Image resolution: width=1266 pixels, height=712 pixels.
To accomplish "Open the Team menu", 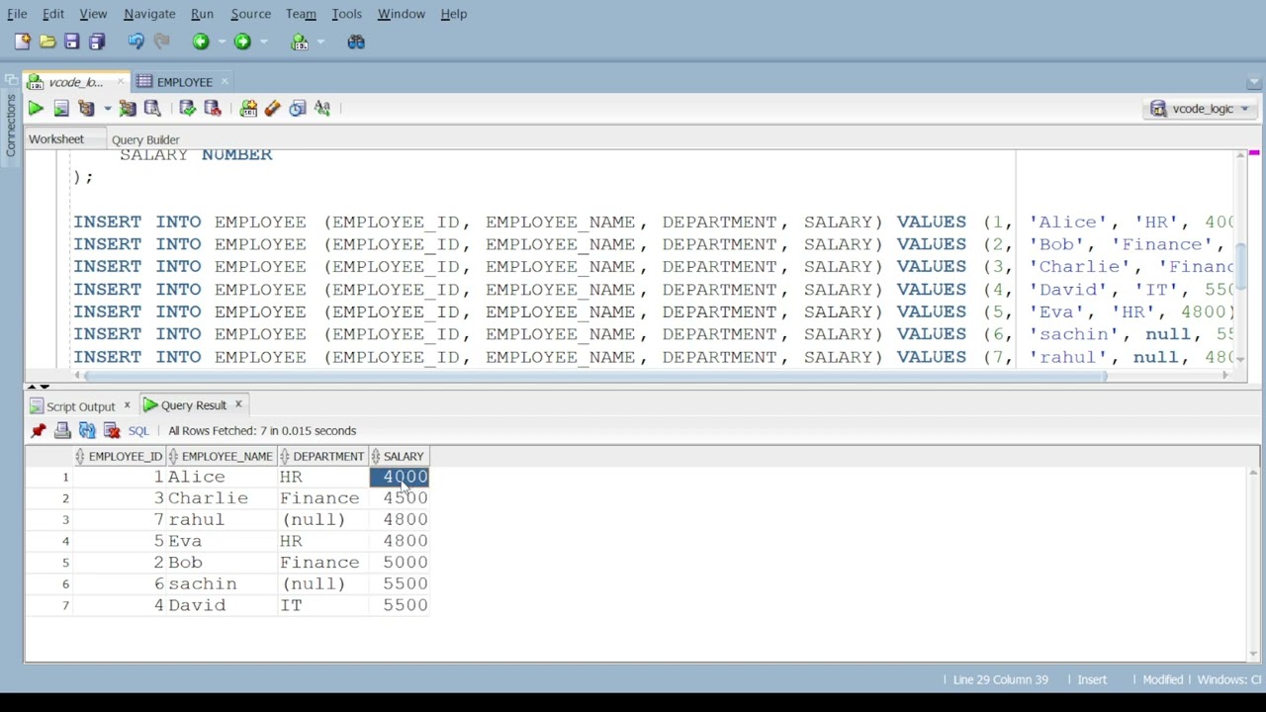I will [x=301, y=14].
